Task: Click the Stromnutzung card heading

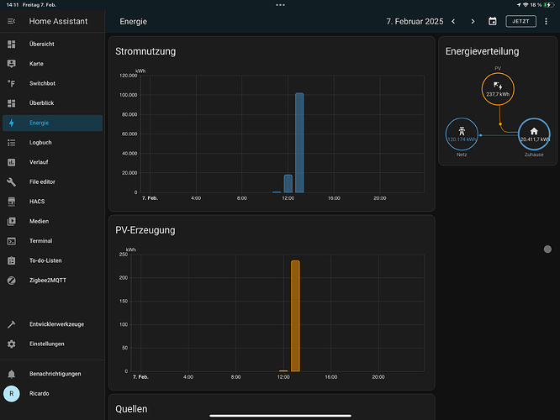Action: click(x=145, y=51)
